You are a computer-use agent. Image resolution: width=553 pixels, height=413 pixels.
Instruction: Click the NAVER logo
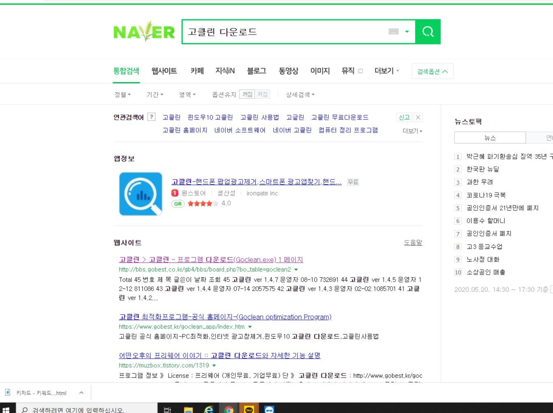pyautogui.click(x=144, y=32)
